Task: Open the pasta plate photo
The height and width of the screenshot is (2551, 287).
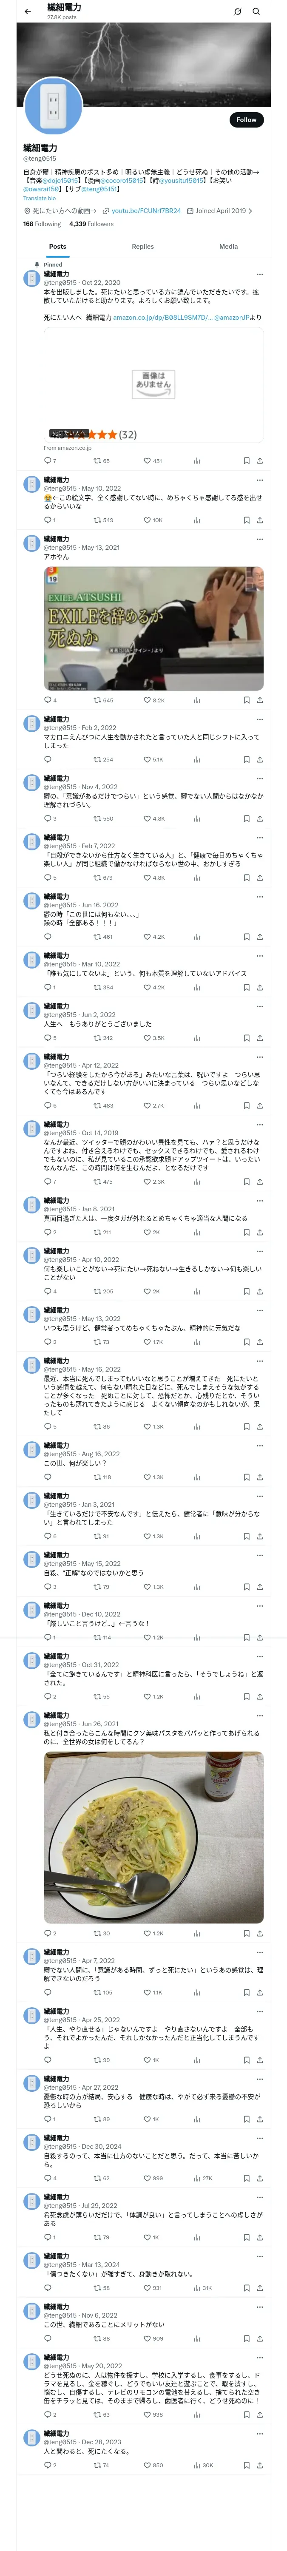Action: [x=153, y=1838]
